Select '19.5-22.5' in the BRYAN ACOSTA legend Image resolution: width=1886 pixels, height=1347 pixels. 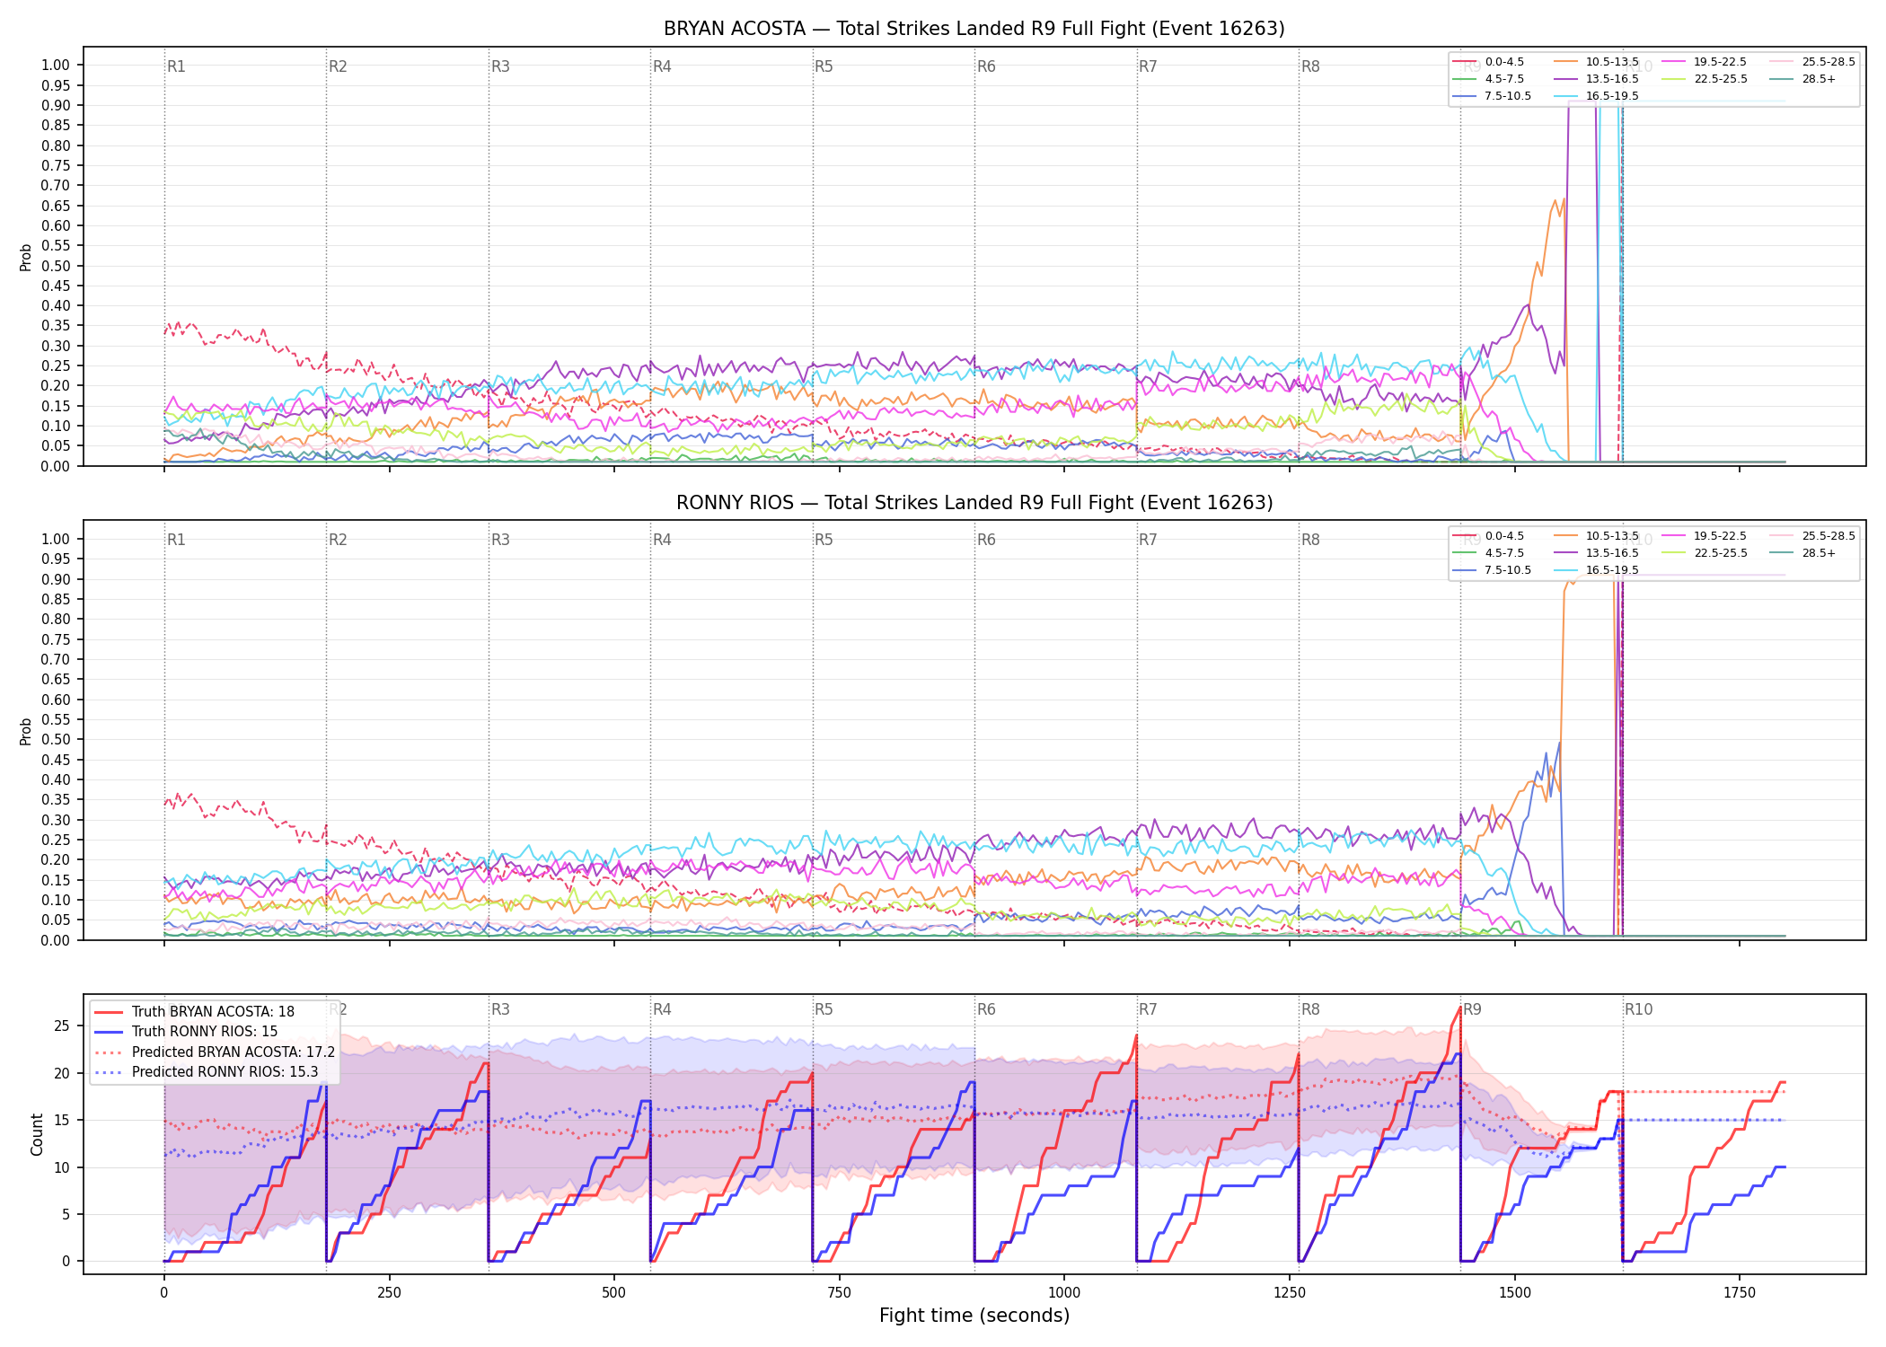click(x=1720, y=62)
